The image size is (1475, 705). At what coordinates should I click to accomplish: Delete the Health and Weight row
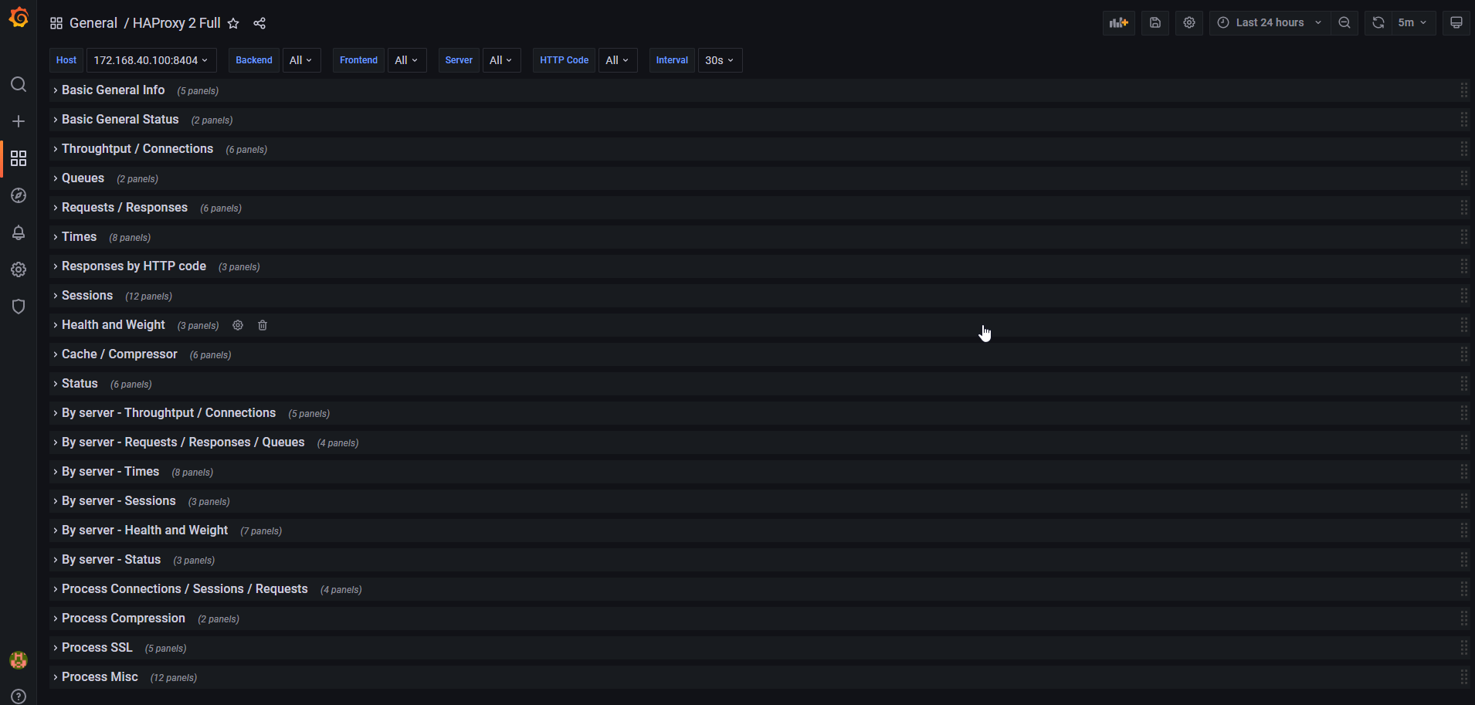pyautogui.click(x=263, y=325)
